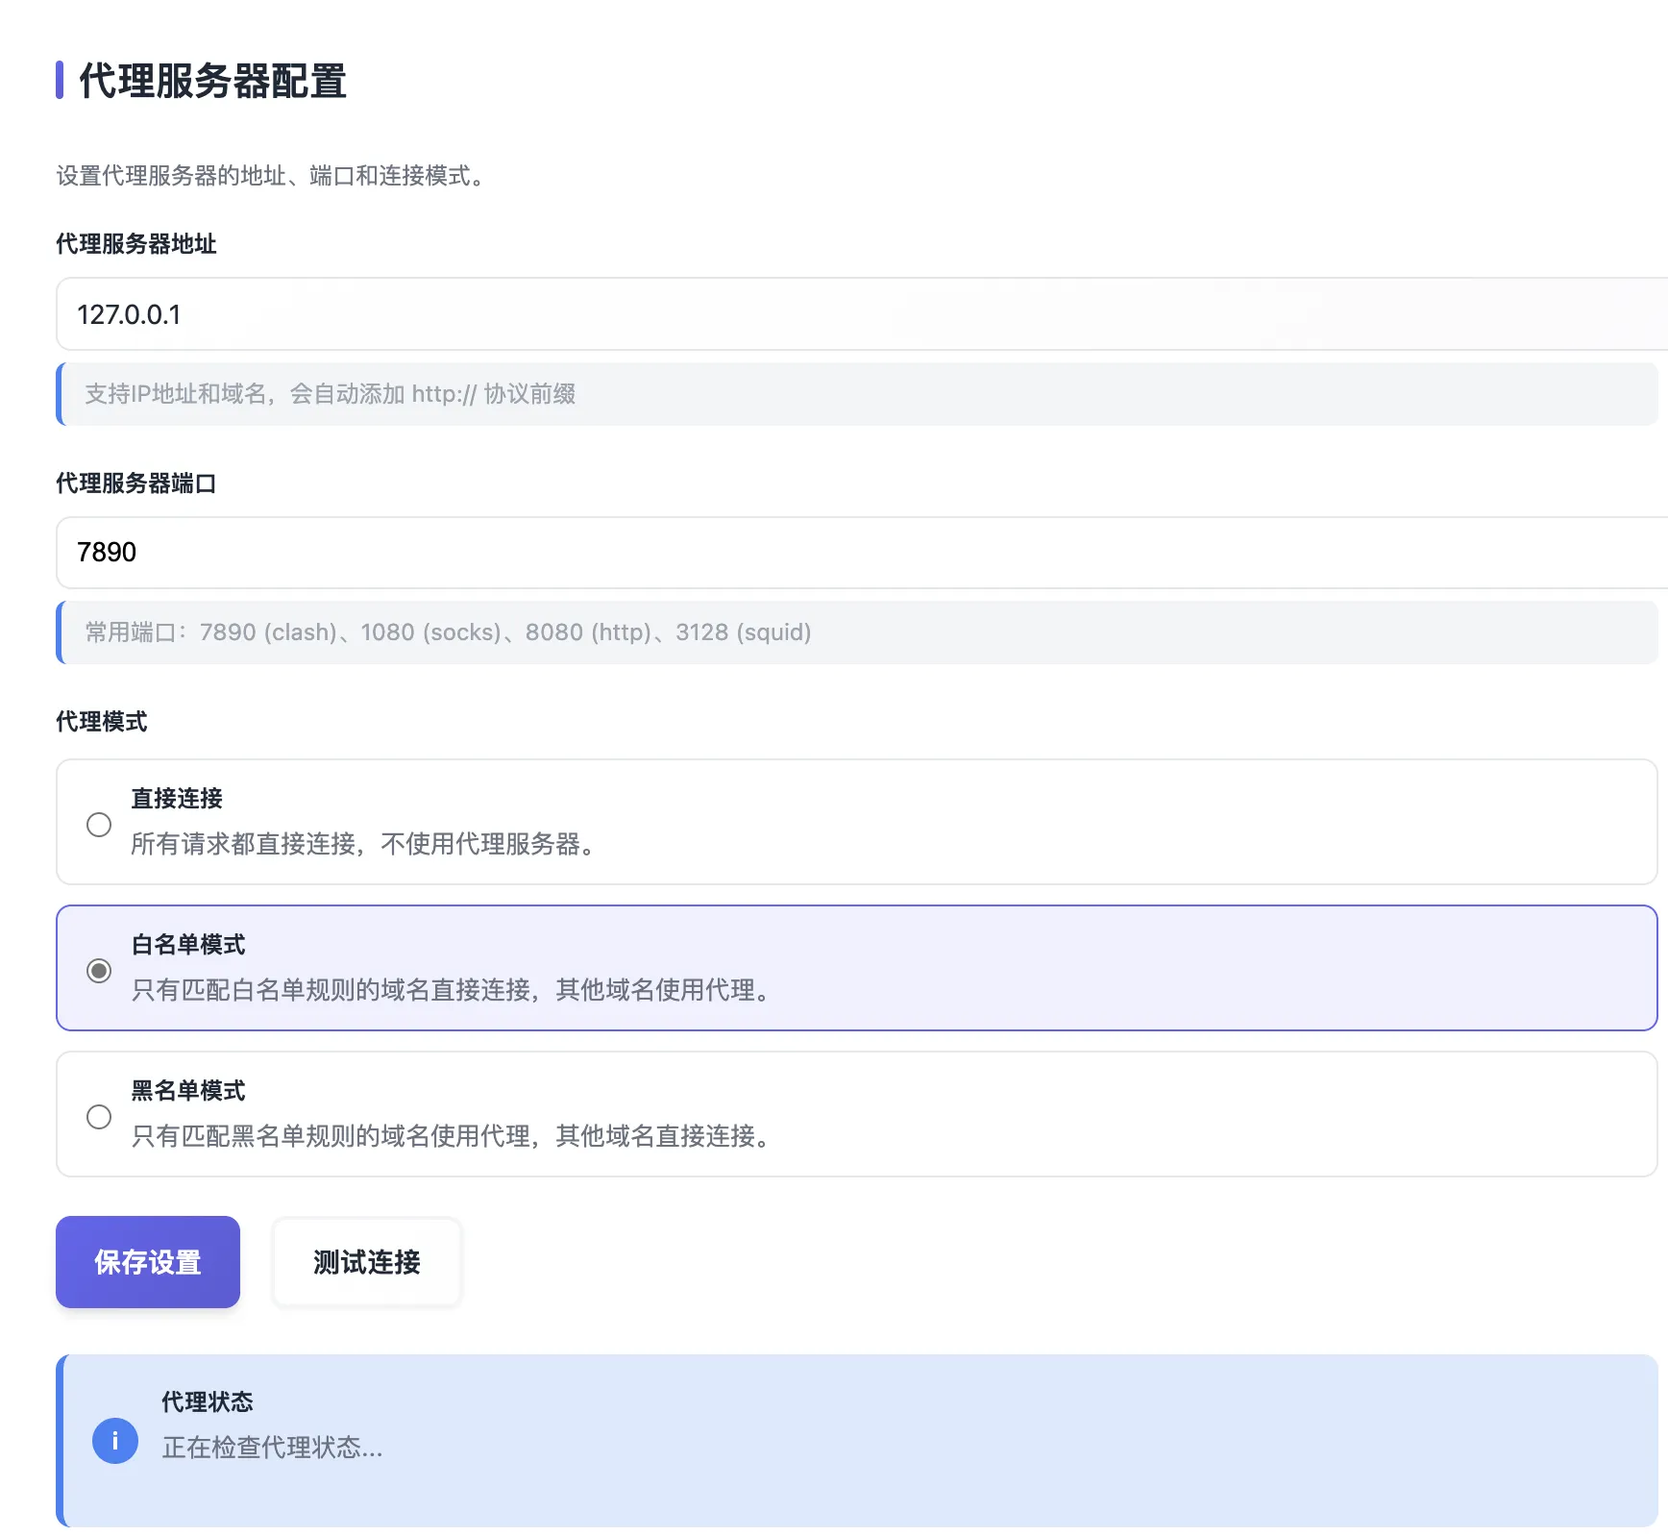
Task: Focus the port field containing 7890
Action: (x=862, y=553)
